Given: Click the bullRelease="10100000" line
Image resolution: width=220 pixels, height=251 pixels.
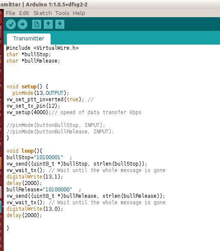Looking at the screenshot, I should click(x=44, y=190).
